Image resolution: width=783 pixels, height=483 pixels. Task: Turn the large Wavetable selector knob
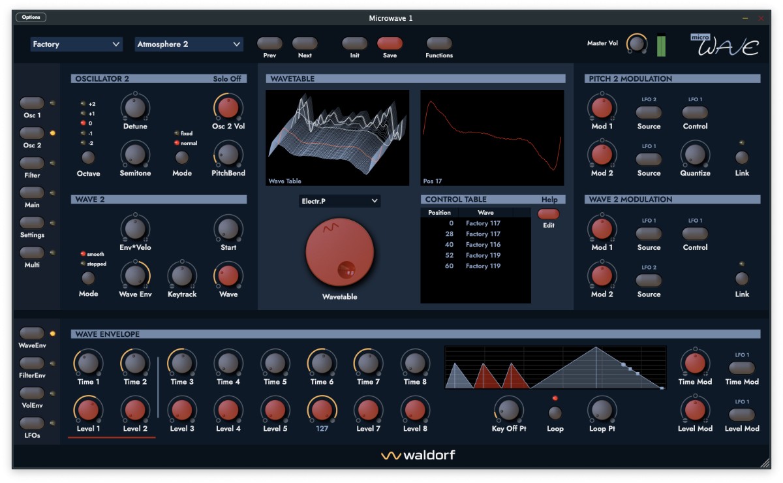coord(338,253)
